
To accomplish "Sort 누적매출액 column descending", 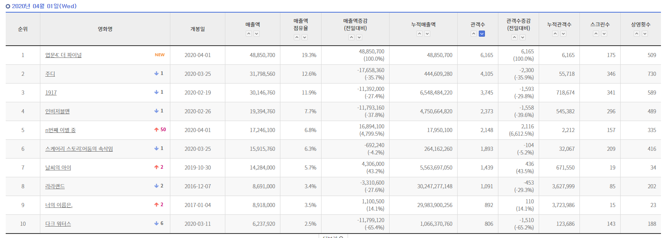I will tap(427, 34).
